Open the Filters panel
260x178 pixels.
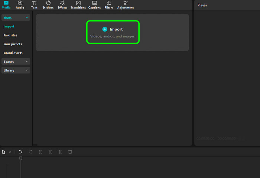coord(109,5)
